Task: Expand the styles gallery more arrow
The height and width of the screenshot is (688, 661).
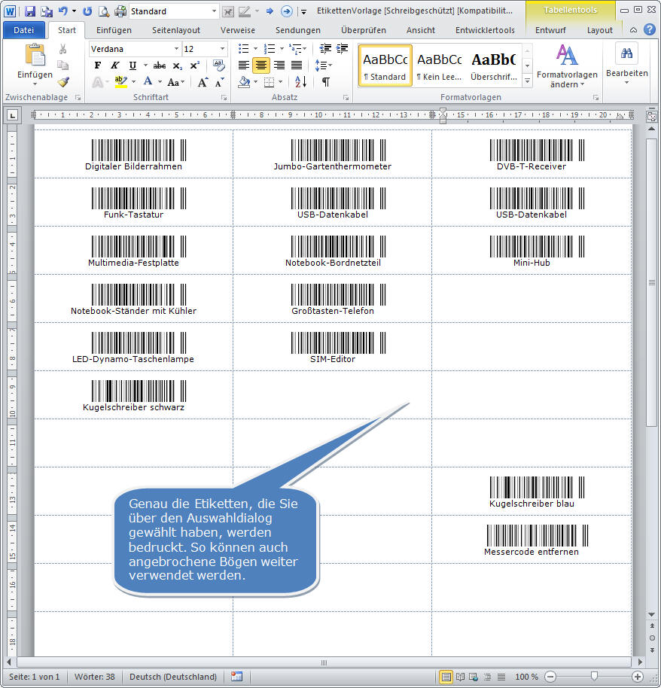Action: click(x=527, y=81)
